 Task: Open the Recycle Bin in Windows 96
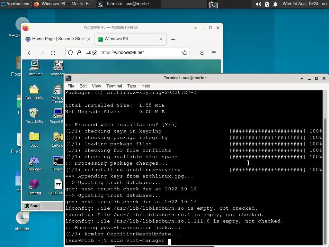(34, 116)
